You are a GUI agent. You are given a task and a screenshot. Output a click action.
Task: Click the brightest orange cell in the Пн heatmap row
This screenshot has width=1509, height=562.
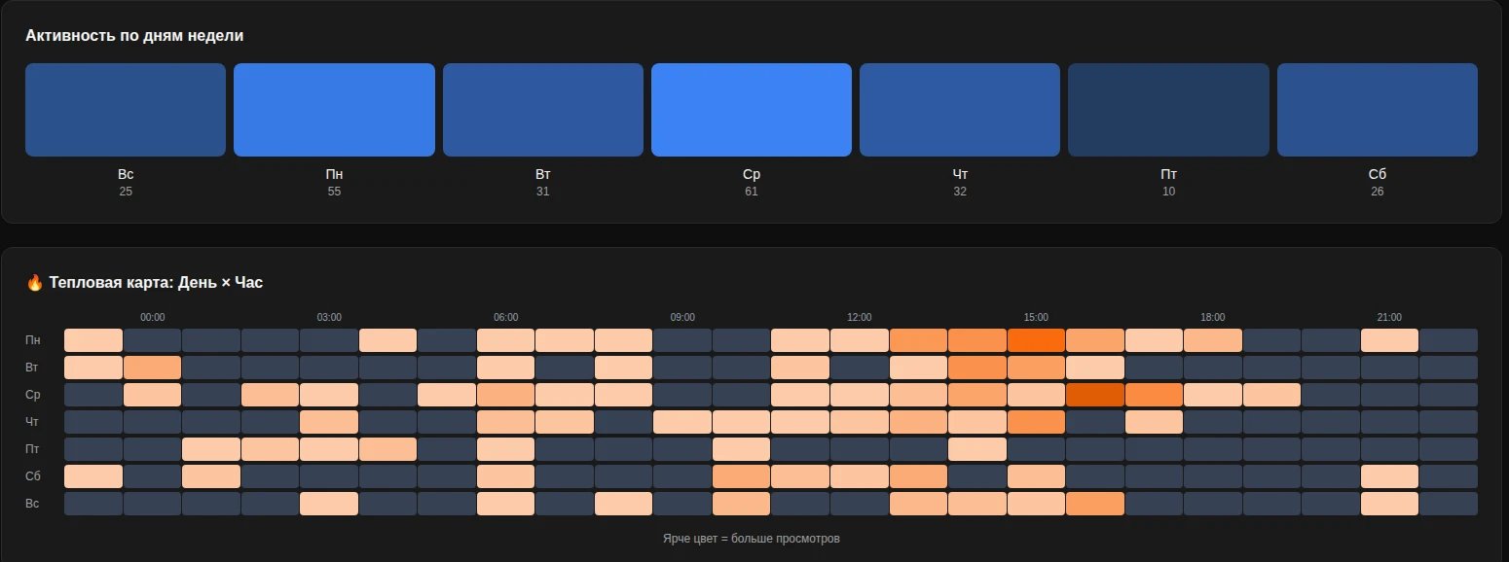(1036, 340)
